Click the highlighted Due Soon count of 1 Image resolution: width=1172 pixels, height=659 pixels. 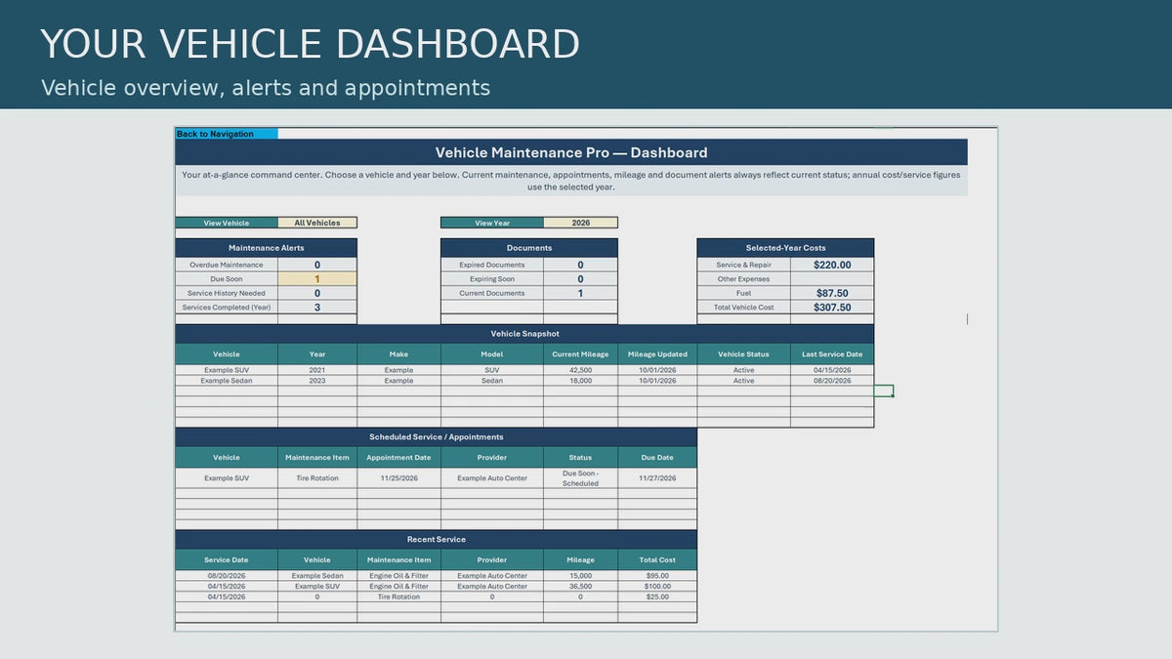(317, 279)
